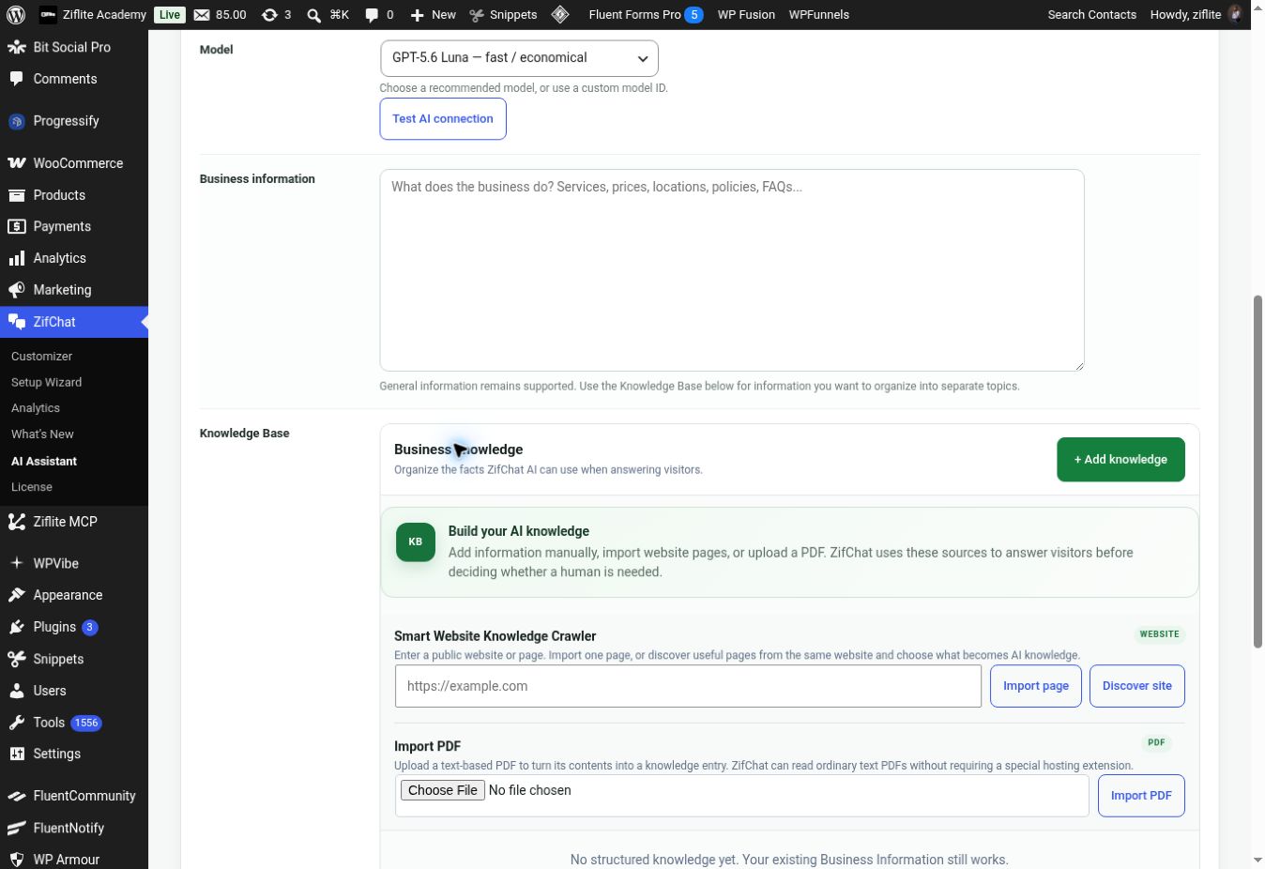Open the Model dropdown GPT-5.6 Luna
1265x869 pixels.
pos(519,58)
